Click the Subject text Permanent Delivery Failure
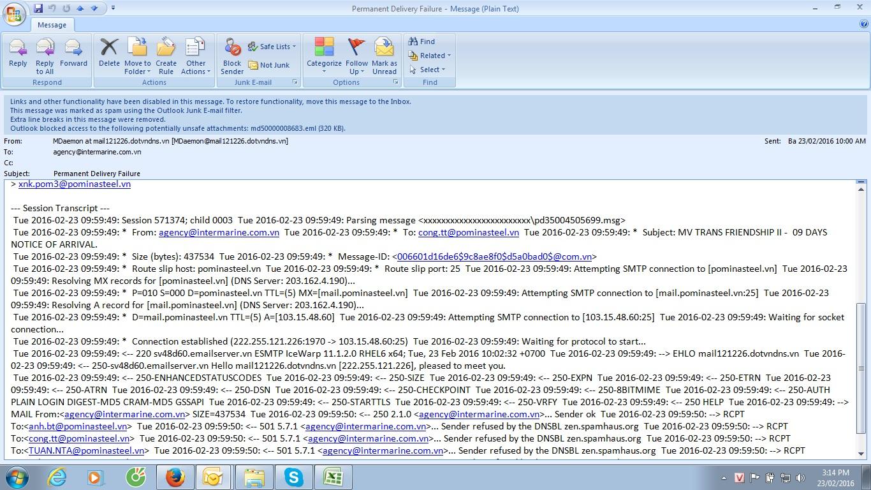This screenshot has height=490, width=871. [96, 174]
